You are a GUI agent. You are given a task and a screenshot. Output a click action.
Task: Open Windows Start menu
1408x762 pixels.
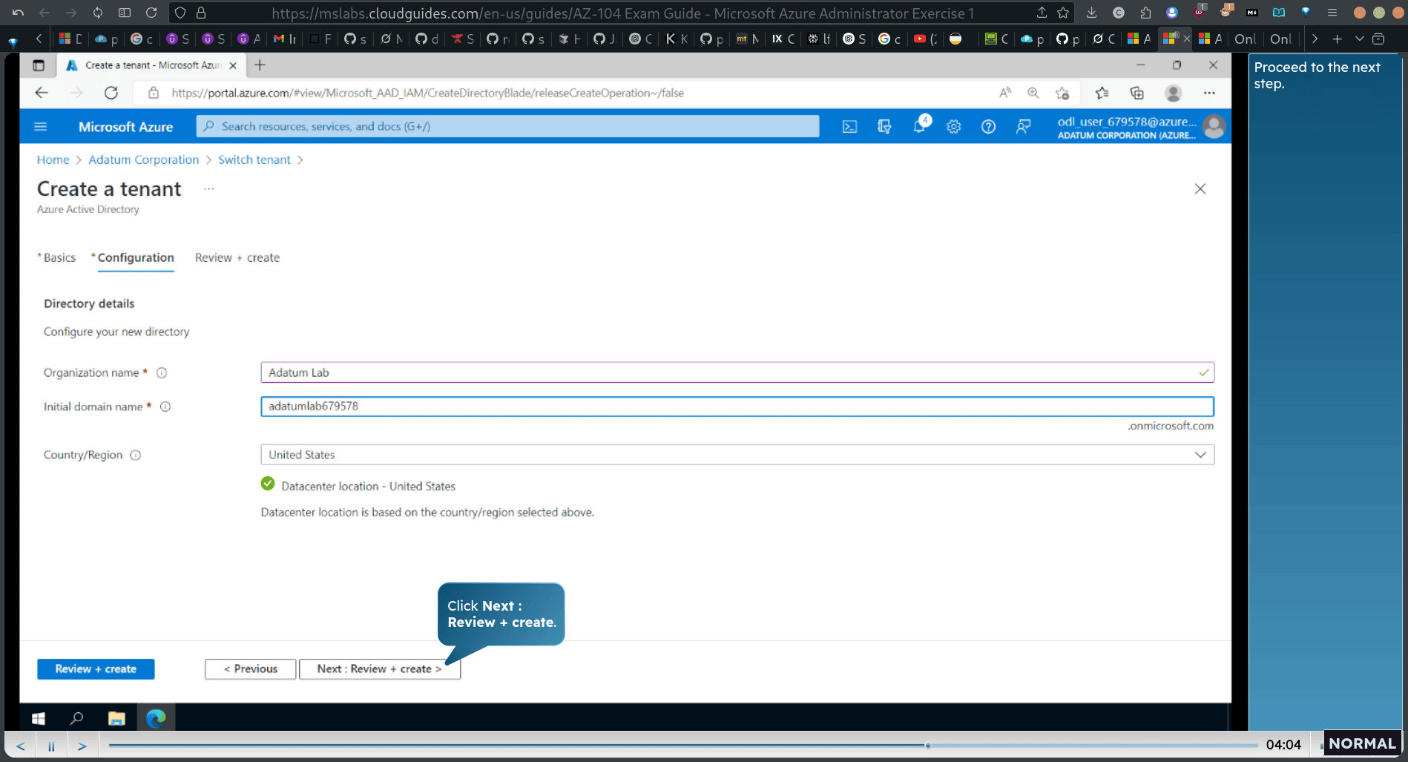39,718
